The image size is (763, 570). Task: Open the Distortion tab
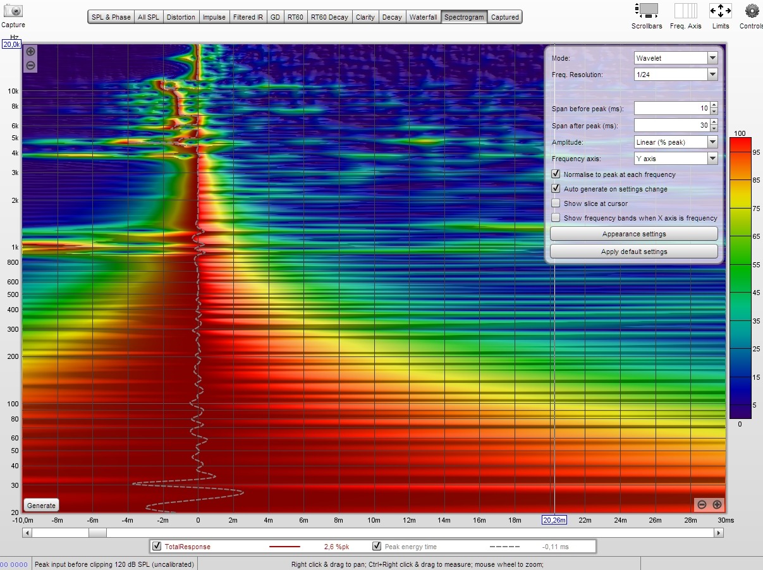(x=181, y=17)
